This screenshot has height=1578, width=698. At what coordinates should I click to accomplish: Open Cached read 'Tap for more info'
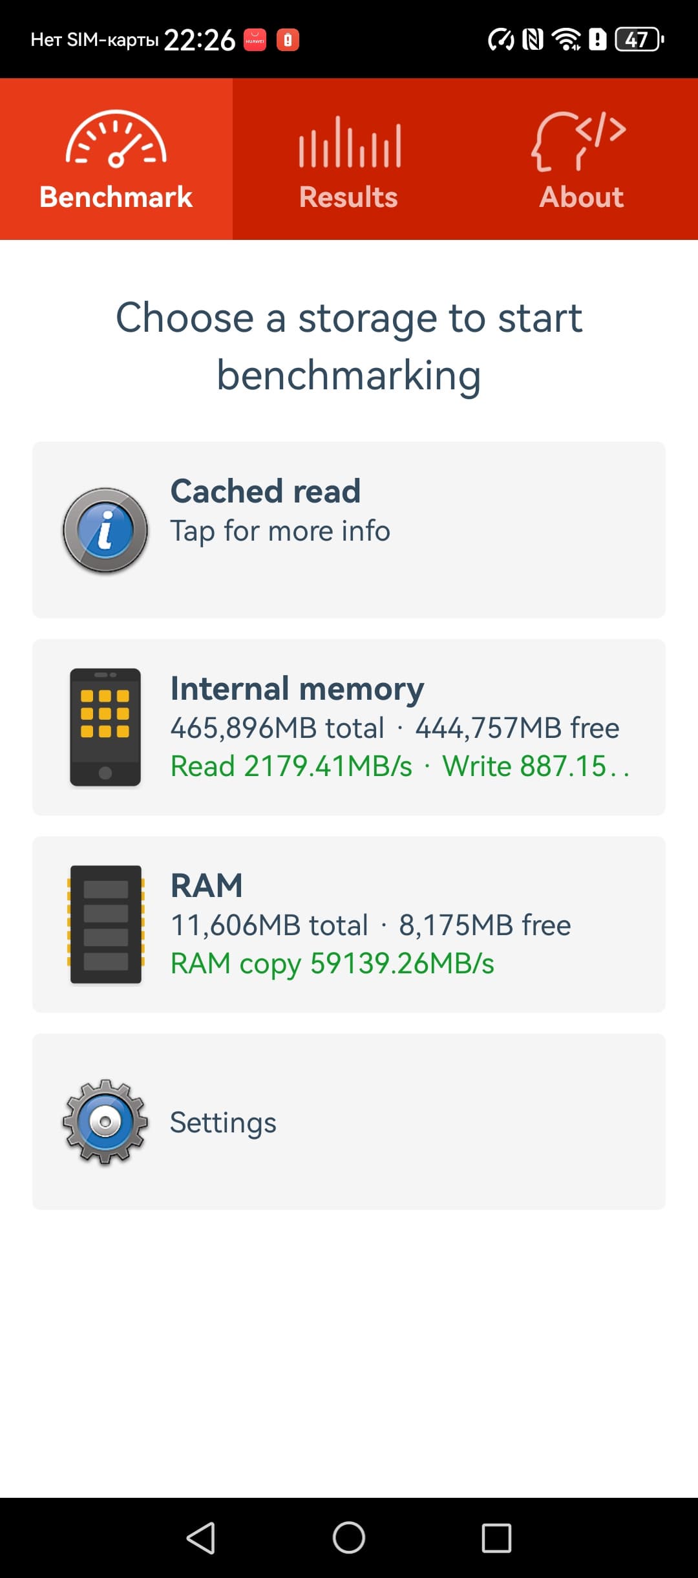[280, 531]
